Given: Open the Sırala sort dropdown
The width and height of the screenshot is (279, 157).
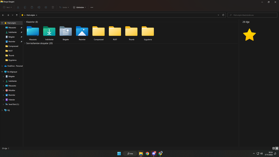Looking at the screenshot, I should (x=64, y=7).
